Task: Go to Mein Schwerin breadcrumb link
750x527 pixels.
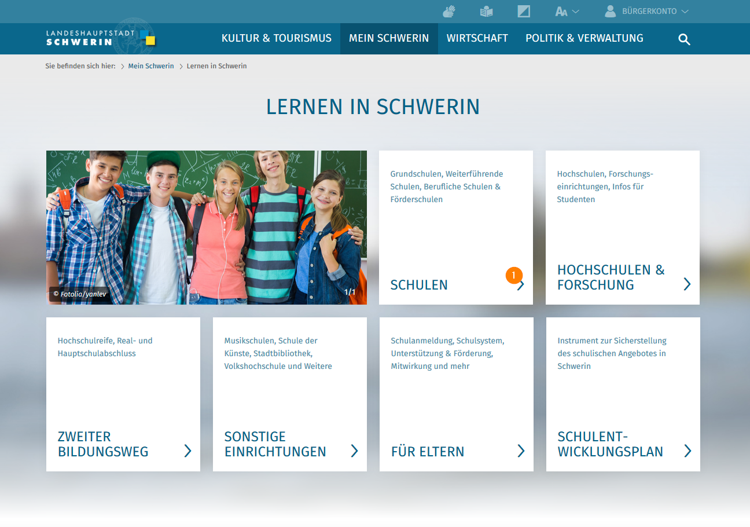Action: pyautogui.click(x=151, y=66)
